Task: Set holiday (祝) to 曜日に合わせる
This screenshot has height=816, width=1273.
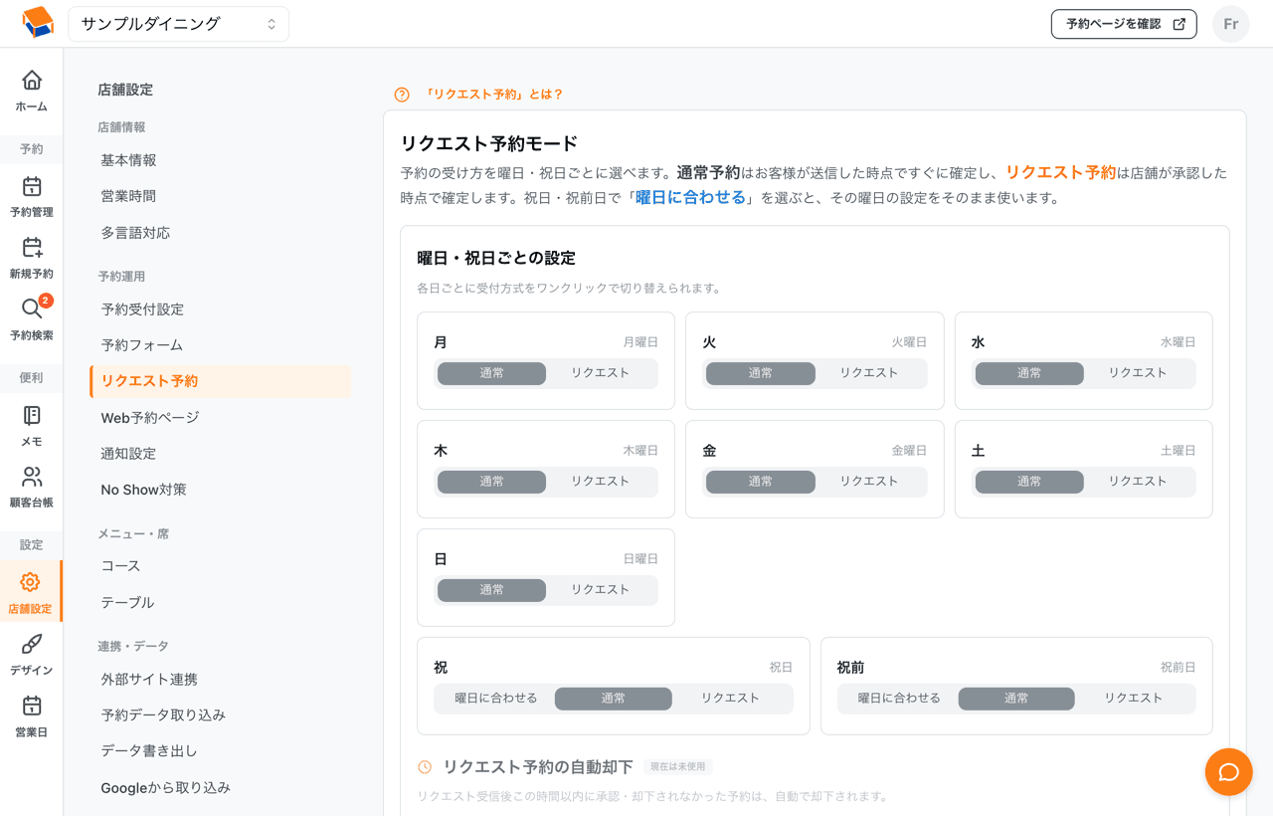Action: [496, 699]
